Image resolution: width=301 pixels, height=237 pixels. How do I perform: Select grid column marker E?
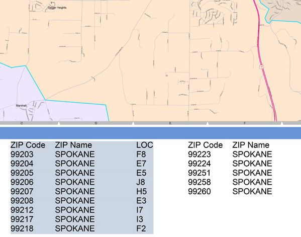click(x=170, y=123)
